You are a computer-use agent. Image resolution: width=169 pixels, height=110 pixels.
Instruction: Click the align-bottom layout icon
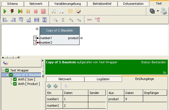point(29,20)
